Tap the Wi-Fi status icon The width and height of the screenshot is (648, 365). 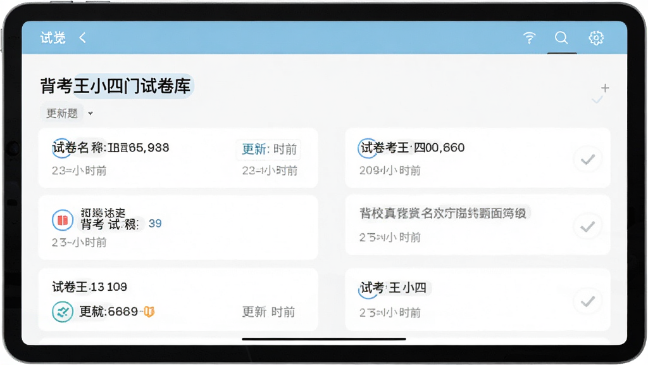pos(530,37)
